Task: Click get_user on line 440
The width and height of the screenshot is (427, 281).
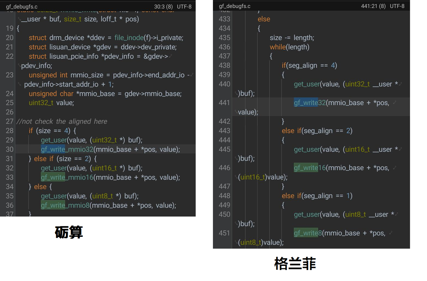Action: coord(307,84)
